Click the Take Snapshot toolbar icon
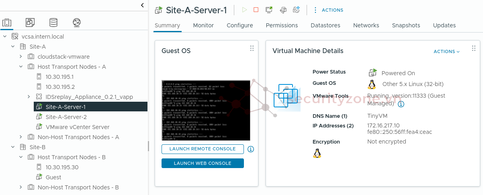The width and height of the screenshot is (483, 195). 296,10
